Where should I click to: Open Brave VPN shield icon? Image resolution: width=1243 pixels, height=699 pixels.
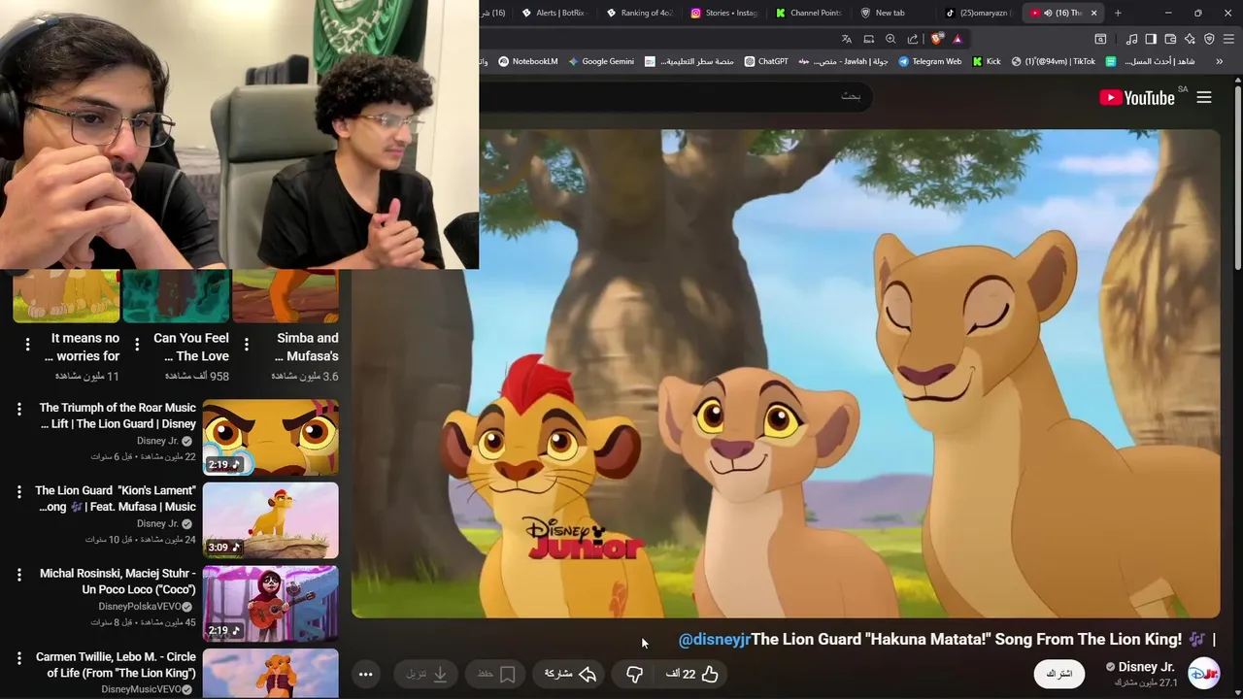[1209, 39]
